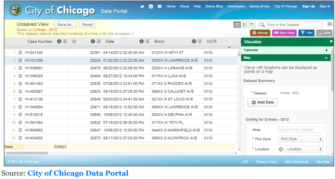Viewport: 335px width, 179px height.
Task: Show info for Date column
Action: pyautogui.click(x=141, y=41)
